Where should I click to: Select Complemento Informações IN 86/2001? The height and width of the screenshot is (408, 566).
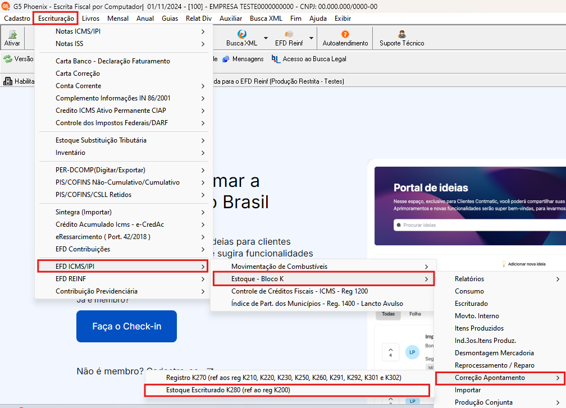click(x=123, y=98)
